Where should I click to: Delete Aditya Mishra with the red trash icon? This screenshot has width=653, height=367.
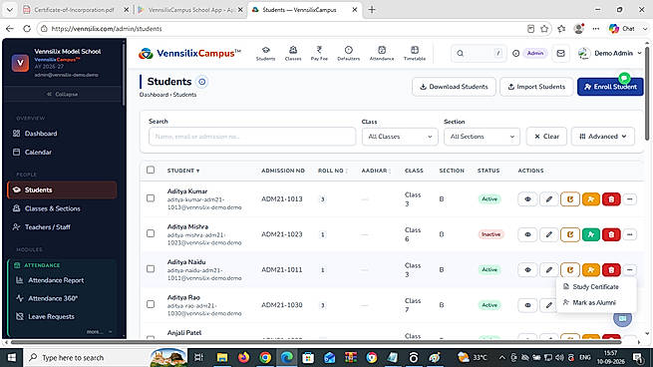[611, 234]
